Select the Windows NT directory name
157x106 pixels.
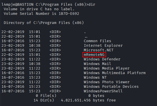[95, 78]
